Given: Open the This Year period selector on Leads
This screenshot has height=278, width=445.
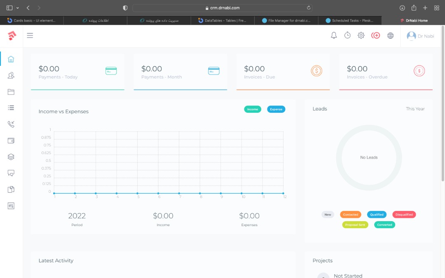Looking at the screenshot, I should [415, 109].
